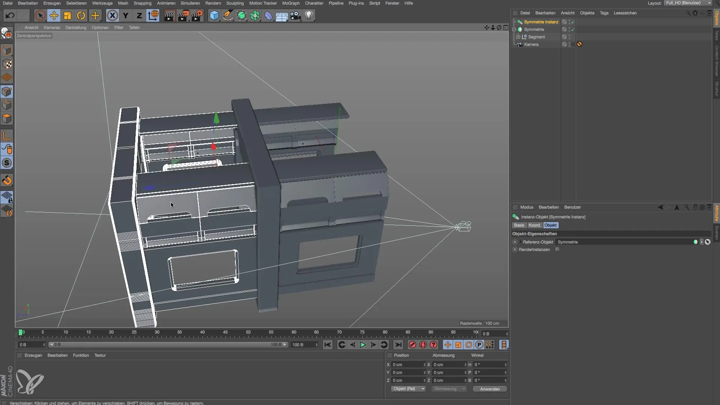Screen dimensions: 720x405
Task: Enable axis mode L icon
Action: (7, 135)
